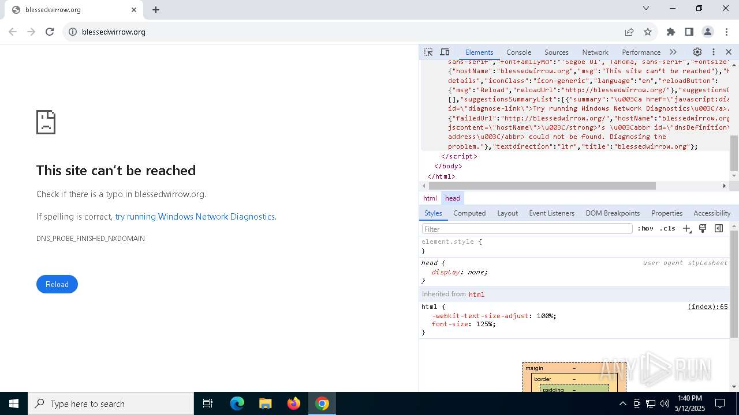The width and height of the screenshot is (739, 415).
Task: Click the display: none property
Action: coord(460,272)
